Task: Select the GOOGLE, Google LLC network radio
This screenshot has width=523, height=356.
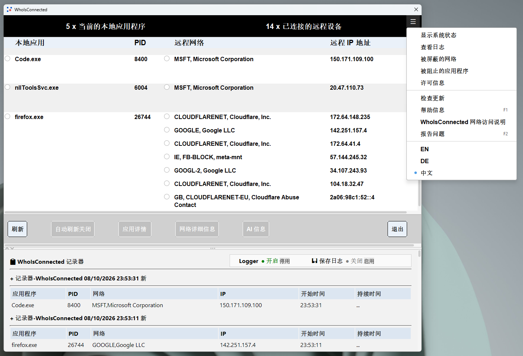Action: 167,130
